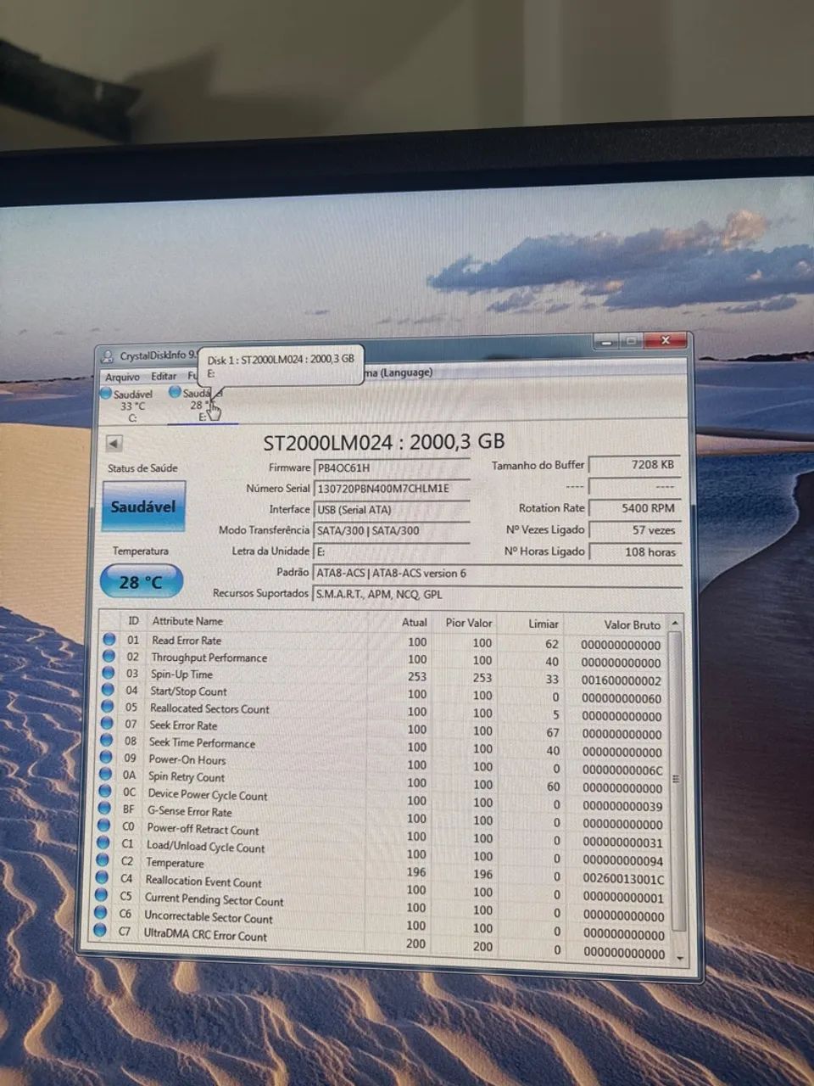Viewport: 814px width, 1086px height.
Task: Click the previous disk arrow button
Action: pyautogui.click(x=114, y=443)
